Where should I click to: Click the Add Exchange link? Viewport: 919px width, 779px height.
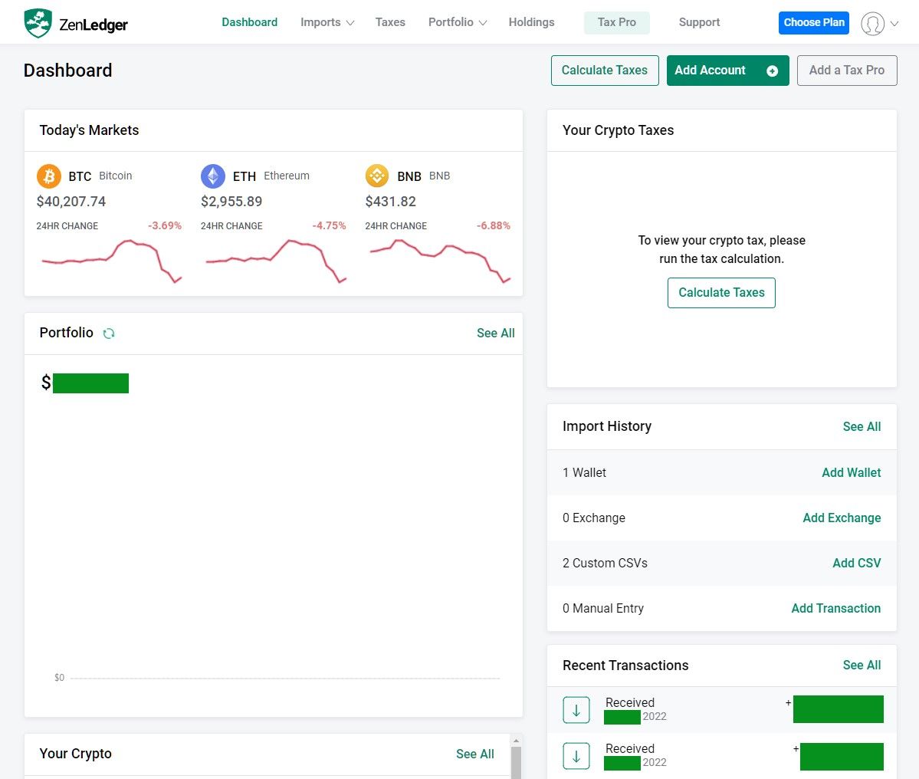pyautogui.click(x=842, y=518)
